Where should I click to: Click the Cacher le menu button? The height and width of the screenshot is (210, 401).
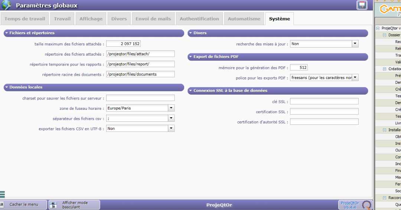point(24,204)
